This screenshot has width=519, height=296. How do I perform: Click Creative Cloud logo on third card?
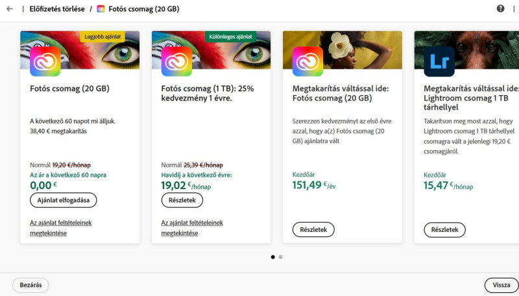pos(308,62)
